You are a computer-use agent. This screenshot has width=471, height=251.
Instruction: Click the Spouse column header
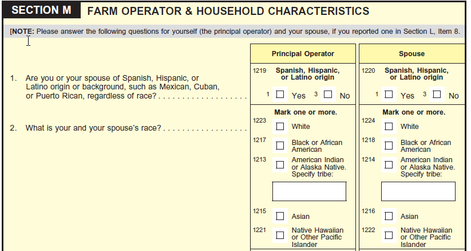pos(412,54)
